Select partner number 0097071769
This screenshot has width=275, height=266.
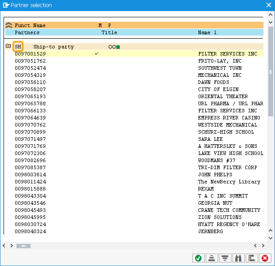[30, 146]
